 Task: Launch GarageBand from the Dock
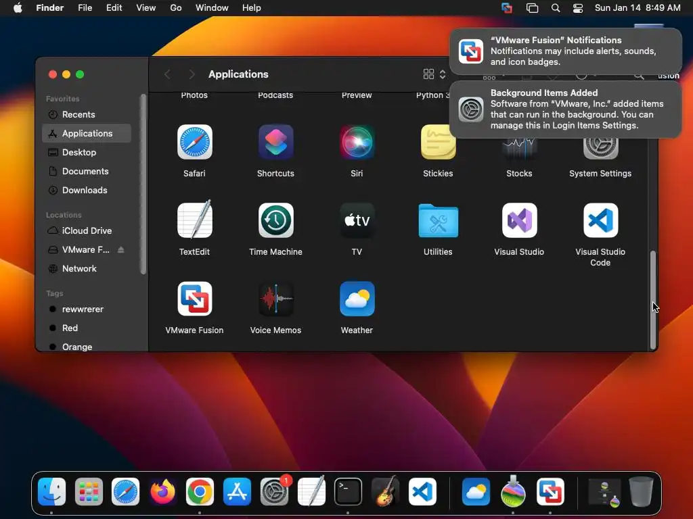coord(385,491)
